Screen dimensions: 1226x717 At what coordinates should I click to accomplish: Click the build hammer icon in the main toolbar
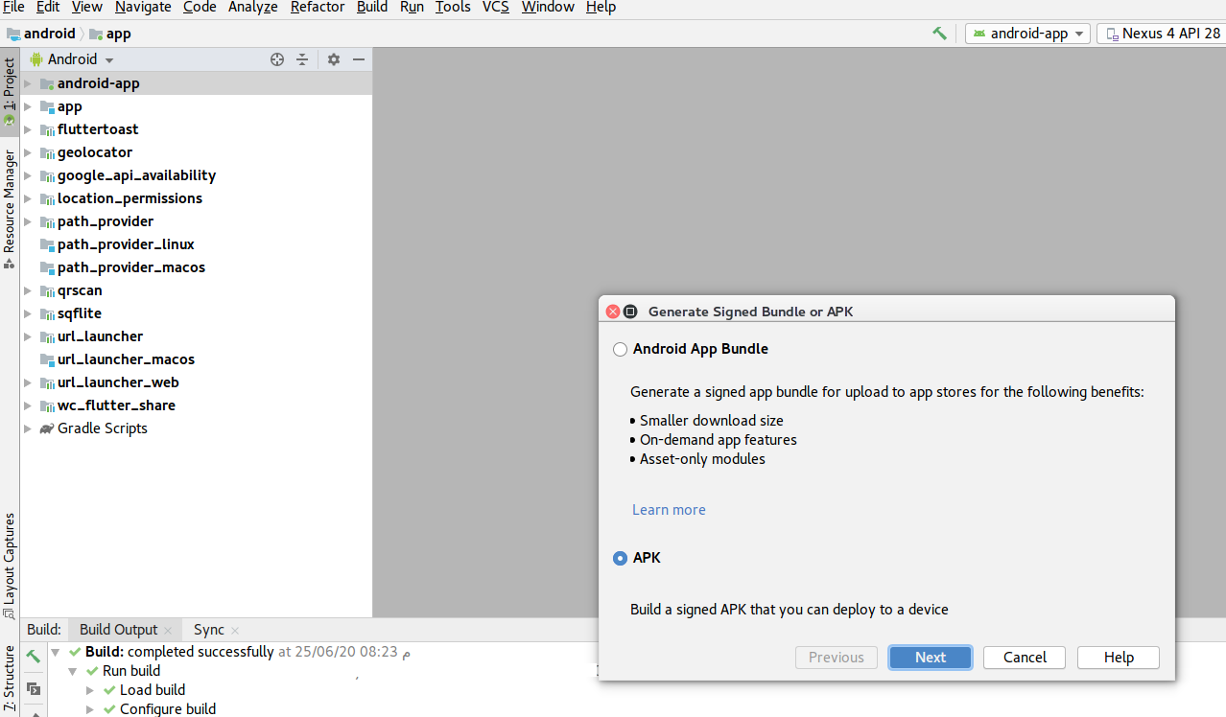tap(939, 33)
